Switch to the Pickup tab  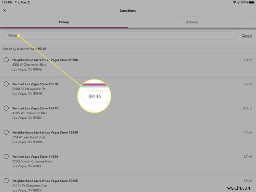64,22
